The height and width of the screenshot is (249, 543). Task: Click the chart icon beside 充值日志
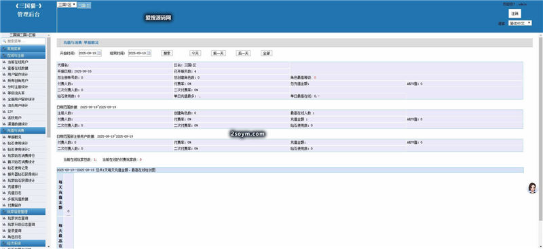pyautogui.click(x=4, y=193)
